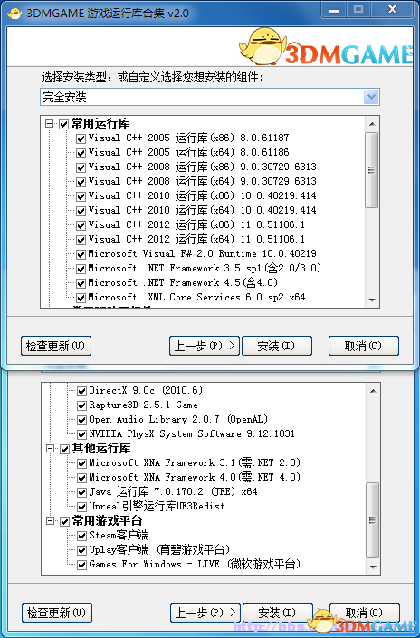Uncheck Microsoft XNA Framework 3.1
420x638 pixels.
81,463
